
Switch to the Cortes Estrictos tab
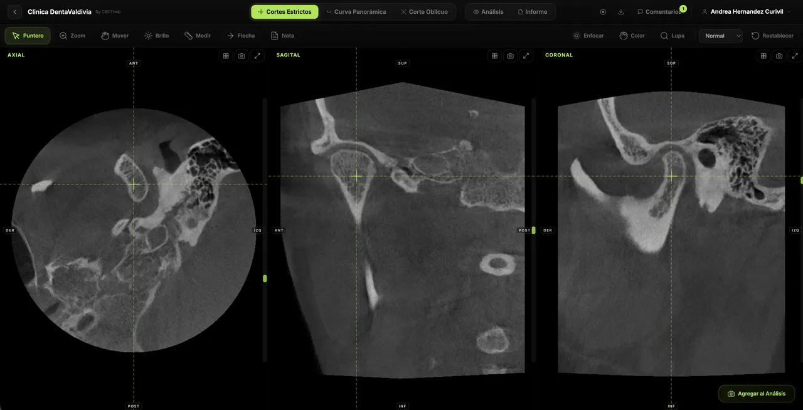pos(284,11)
